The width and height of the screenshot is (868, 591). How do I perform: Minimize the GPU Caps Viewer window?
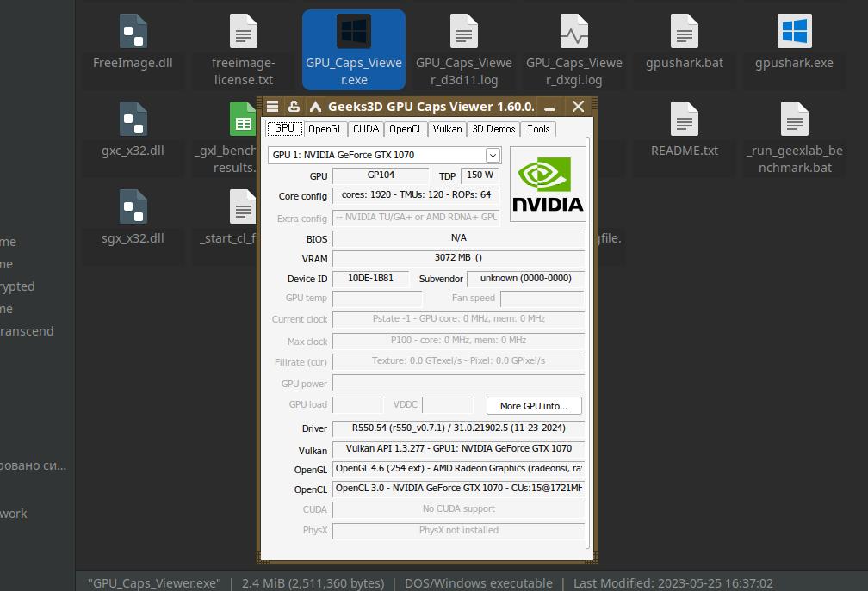[549, 107]
